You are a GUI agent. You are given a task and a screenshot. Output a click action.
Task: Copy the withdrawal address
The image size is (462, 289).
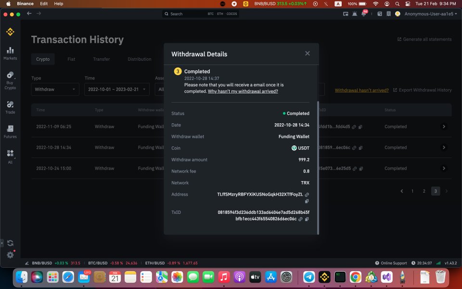[x=307, y=201]
